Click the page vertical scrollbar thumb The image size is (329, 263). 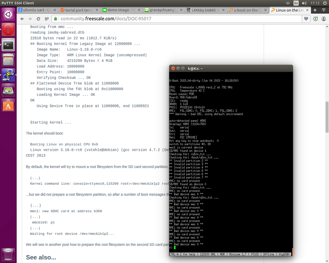pyautogui.click(x=327, y=117)
